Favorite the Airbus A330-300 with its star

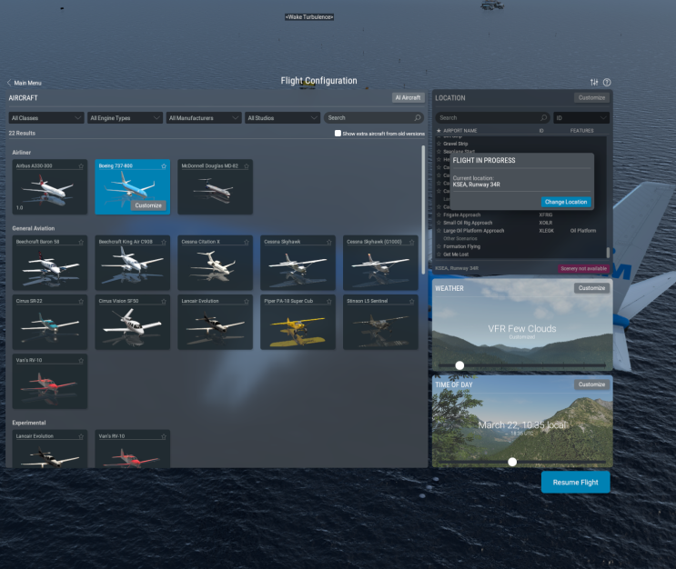point(81,166)
